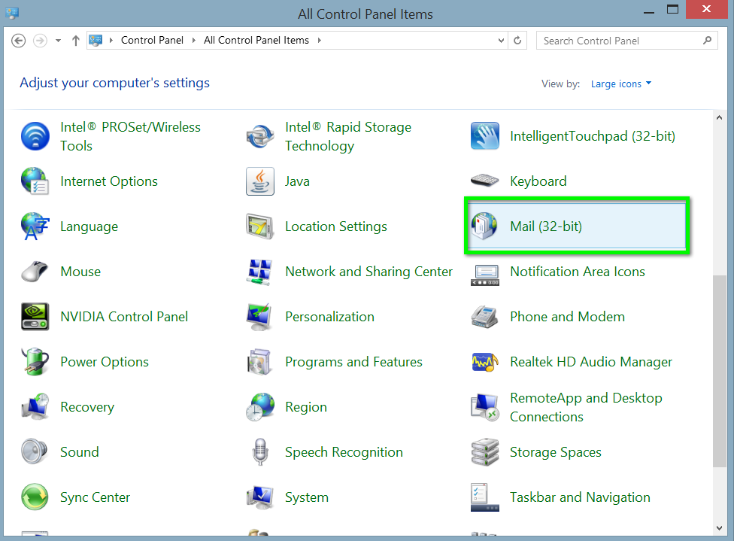The width and height of the screenshot is (734, 541).
Task: Open Intel PROSet/Wireless Tools icon
Action: pos(35,136)
